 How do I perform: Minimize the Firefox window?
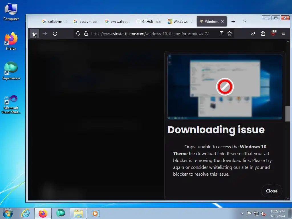coord(267,18)
